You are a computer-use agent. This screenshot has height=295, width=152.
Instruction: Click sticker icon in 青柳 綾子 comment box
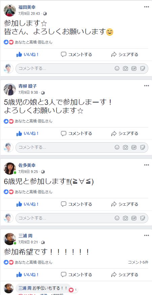click(x=143, y=147)
